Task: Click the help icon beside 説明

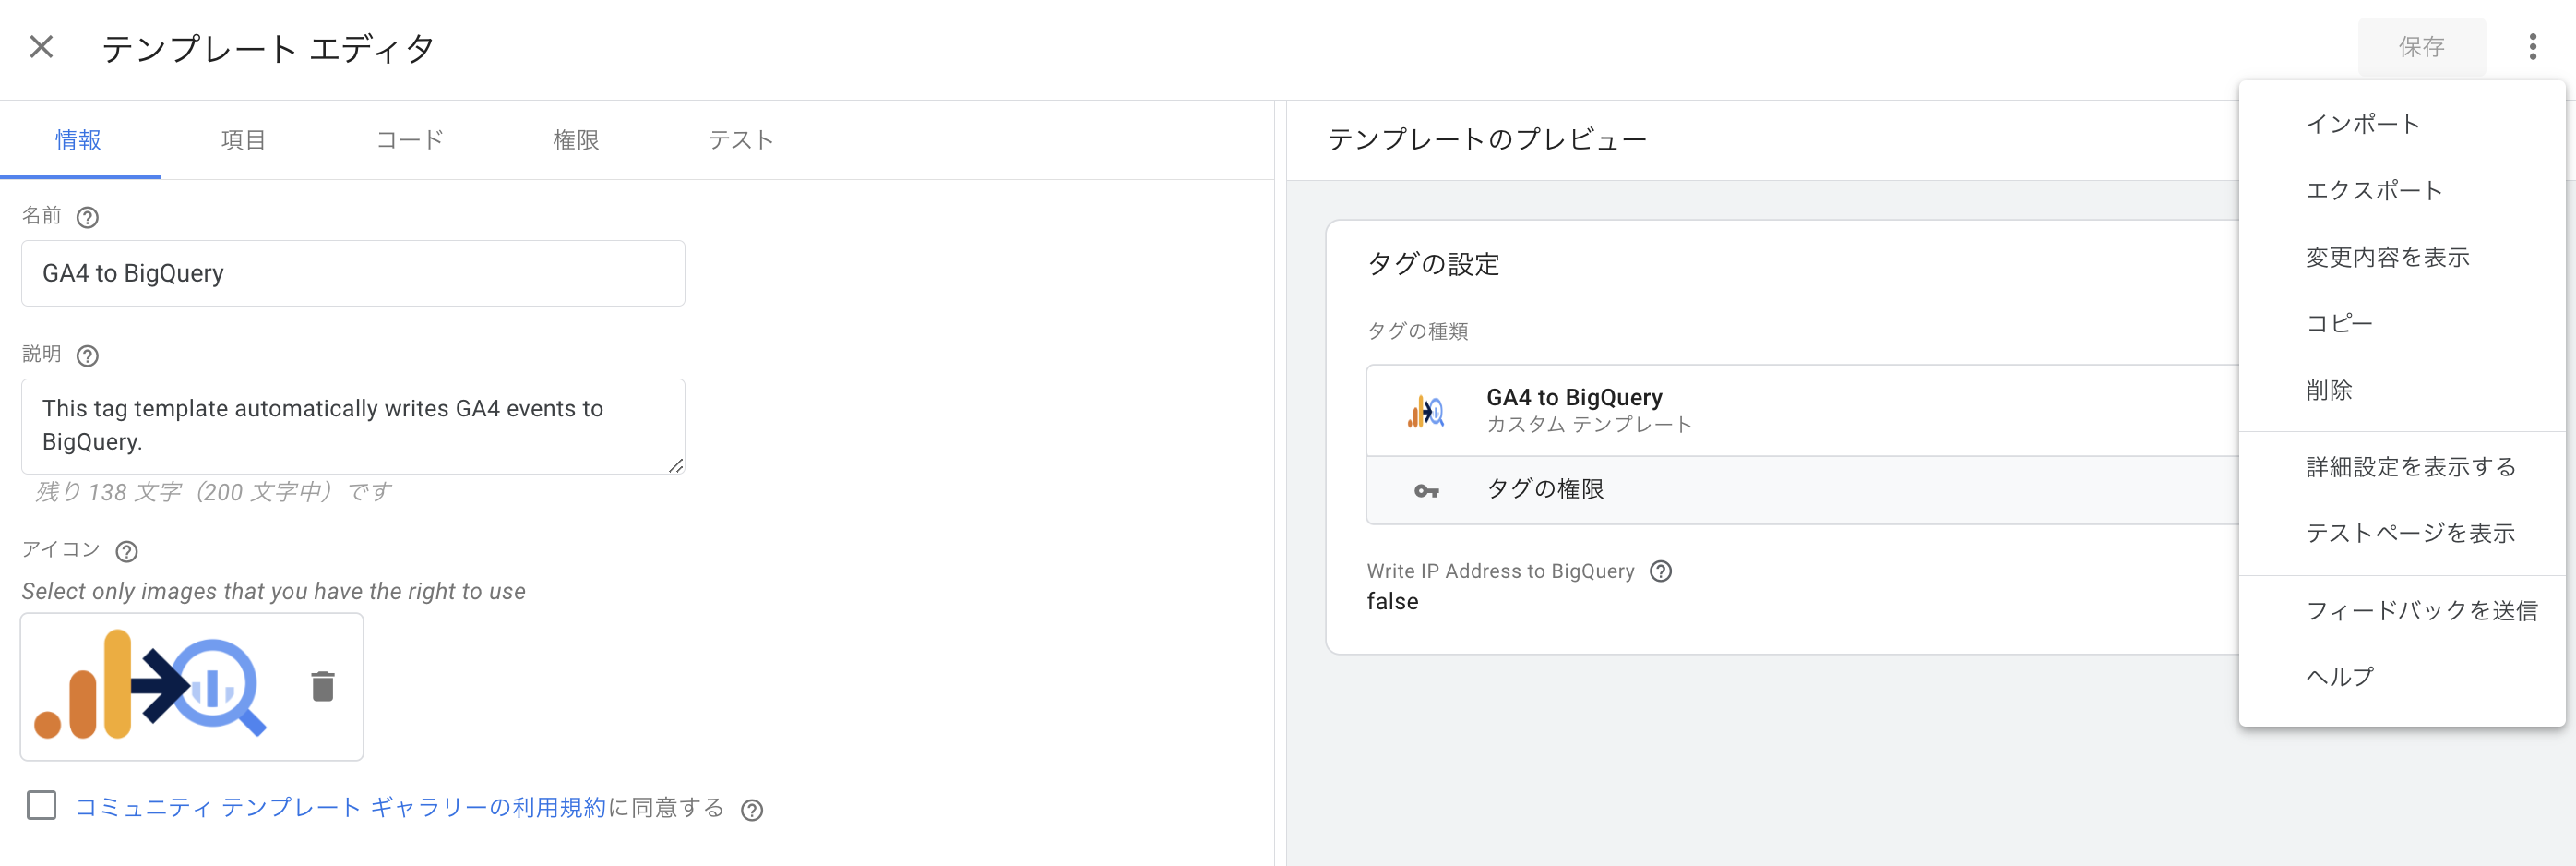Action: [x=88, y=355]
